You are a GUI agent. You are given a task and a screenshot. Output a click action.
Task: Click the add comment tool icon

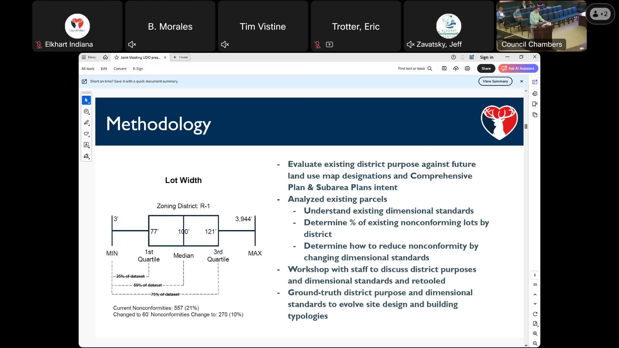(86, 111)
